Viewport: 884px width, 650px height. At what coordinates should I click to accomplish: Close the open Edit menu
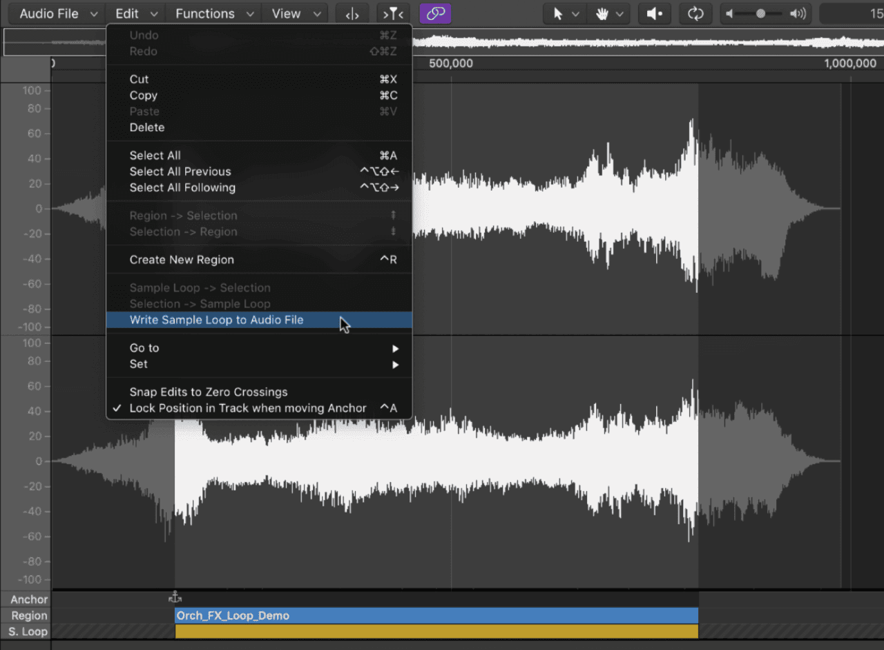tap(135, 14)
